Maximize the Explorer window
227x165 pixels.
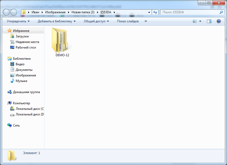[209, 3]
